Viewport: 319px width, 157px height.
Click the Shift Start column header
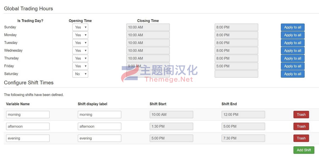pos(158,104)
